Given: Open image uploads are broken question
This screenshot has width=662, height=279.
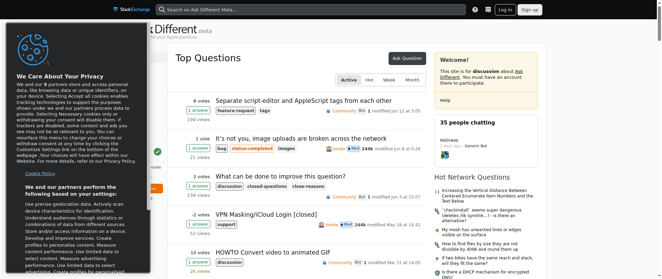Looking at the screenshot, I should click(301, 139).
